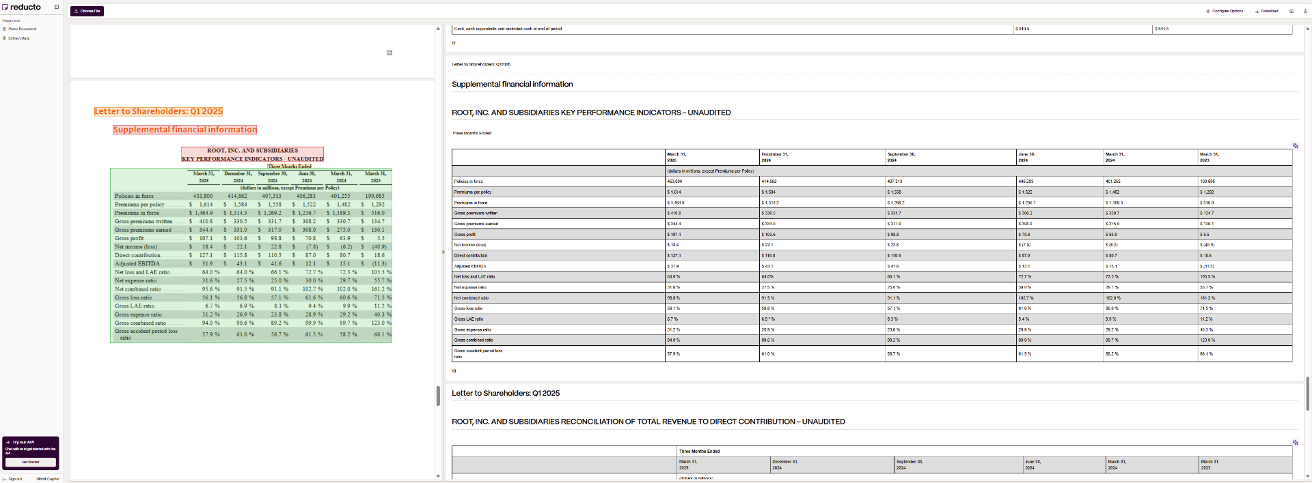Screen dimensions: 1312x483
Task: Click the 'Gross profit' row label in results table
Action: pyautogui.click(x=464, y=235)
